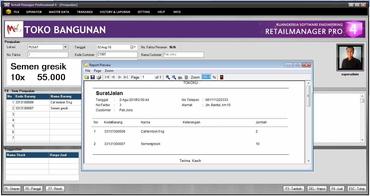
Task: Click the yellow cube application logo
Action: (x=8, y=12)
